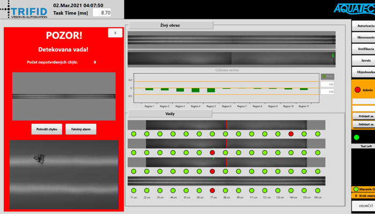Click the red indicator at 144 cm
The width and height of the screenshot is (375, 214).
[291, 134]
